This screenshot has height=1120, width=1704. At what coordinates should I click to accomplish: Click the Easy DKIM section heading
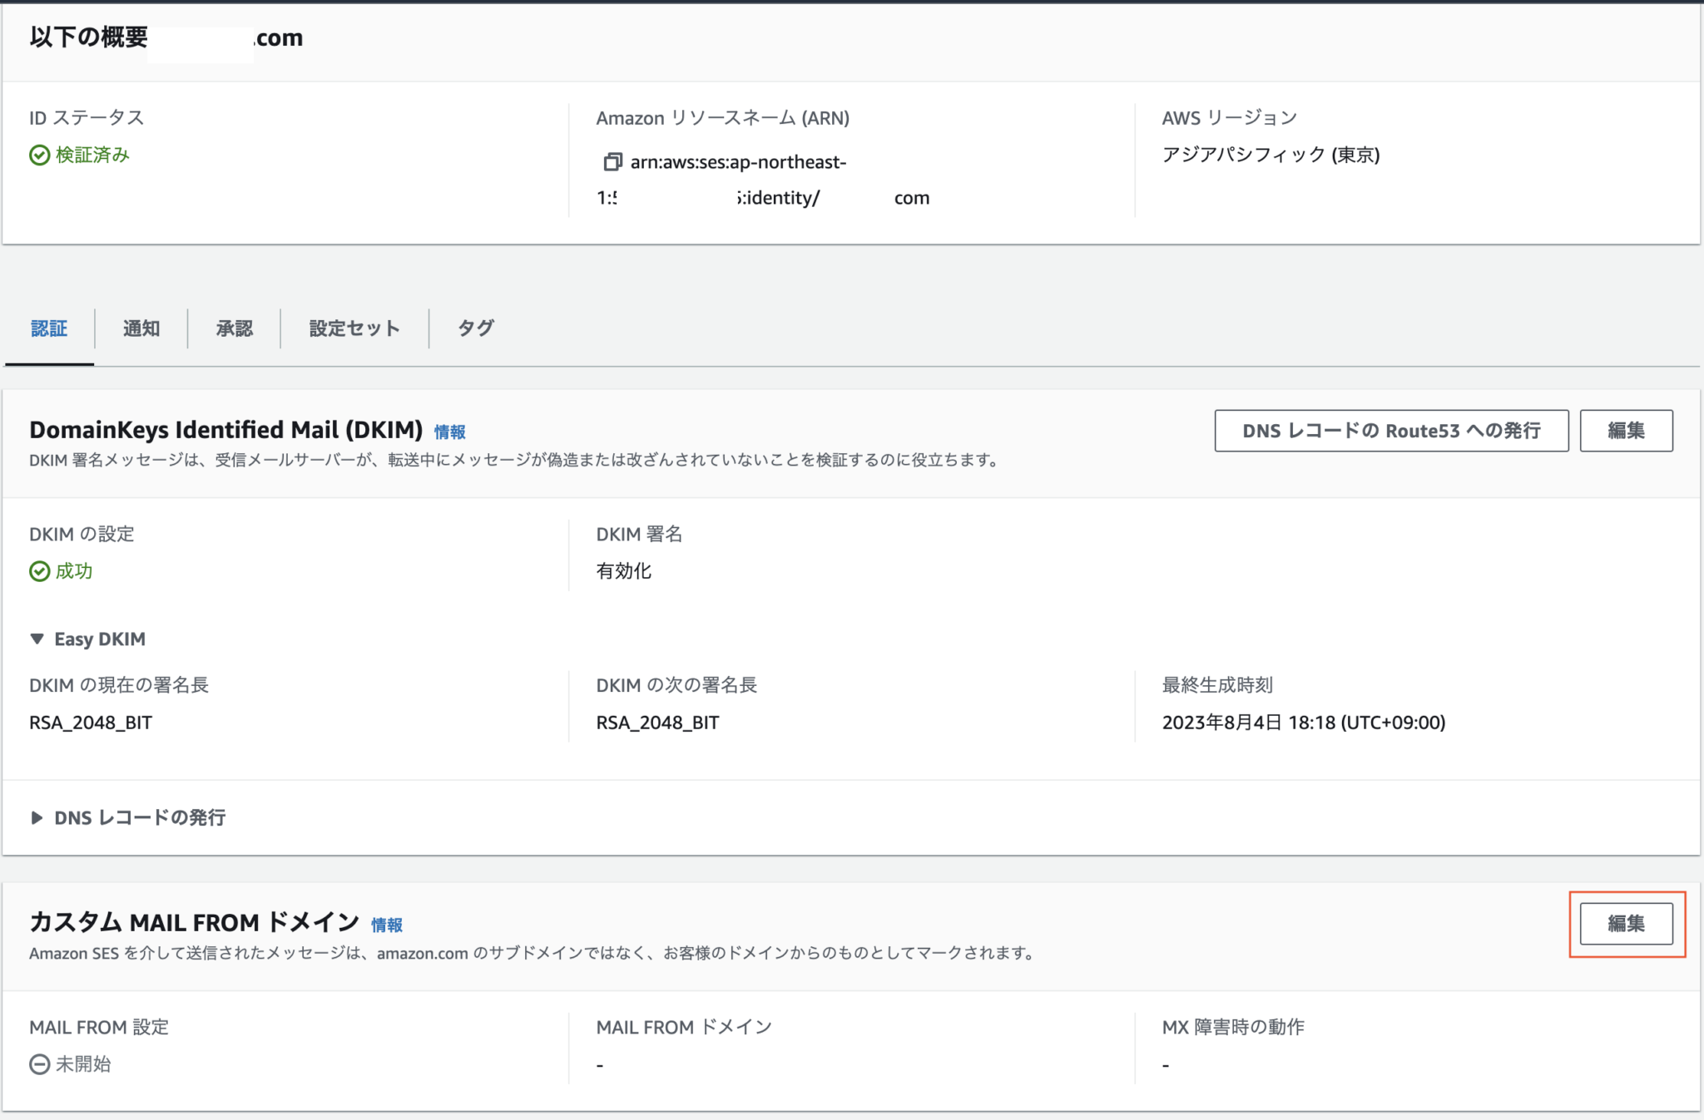pyautogui.click(x=98, y=639)
